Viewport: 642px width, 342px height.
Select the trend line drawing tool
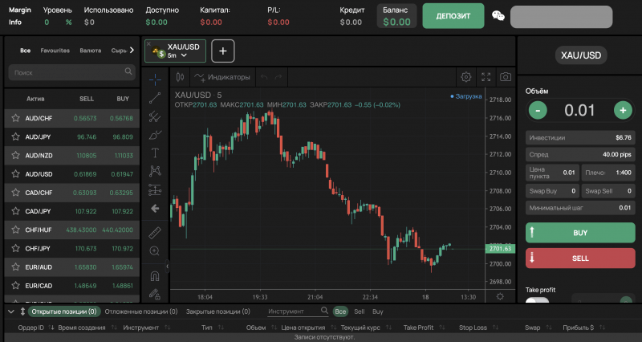click(x=155, y=98)
